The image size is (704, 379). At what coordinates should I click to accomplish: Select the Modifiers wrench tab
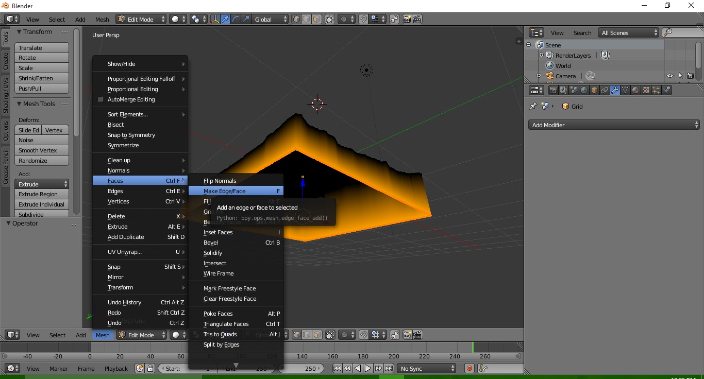(x=615, y=90)
